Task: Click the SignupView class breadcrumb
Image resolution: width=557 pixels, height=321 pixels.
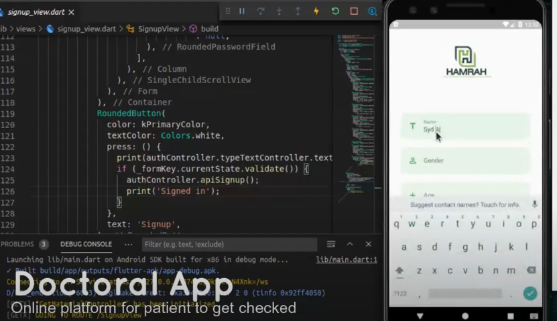Action: [x=158, y=29]
